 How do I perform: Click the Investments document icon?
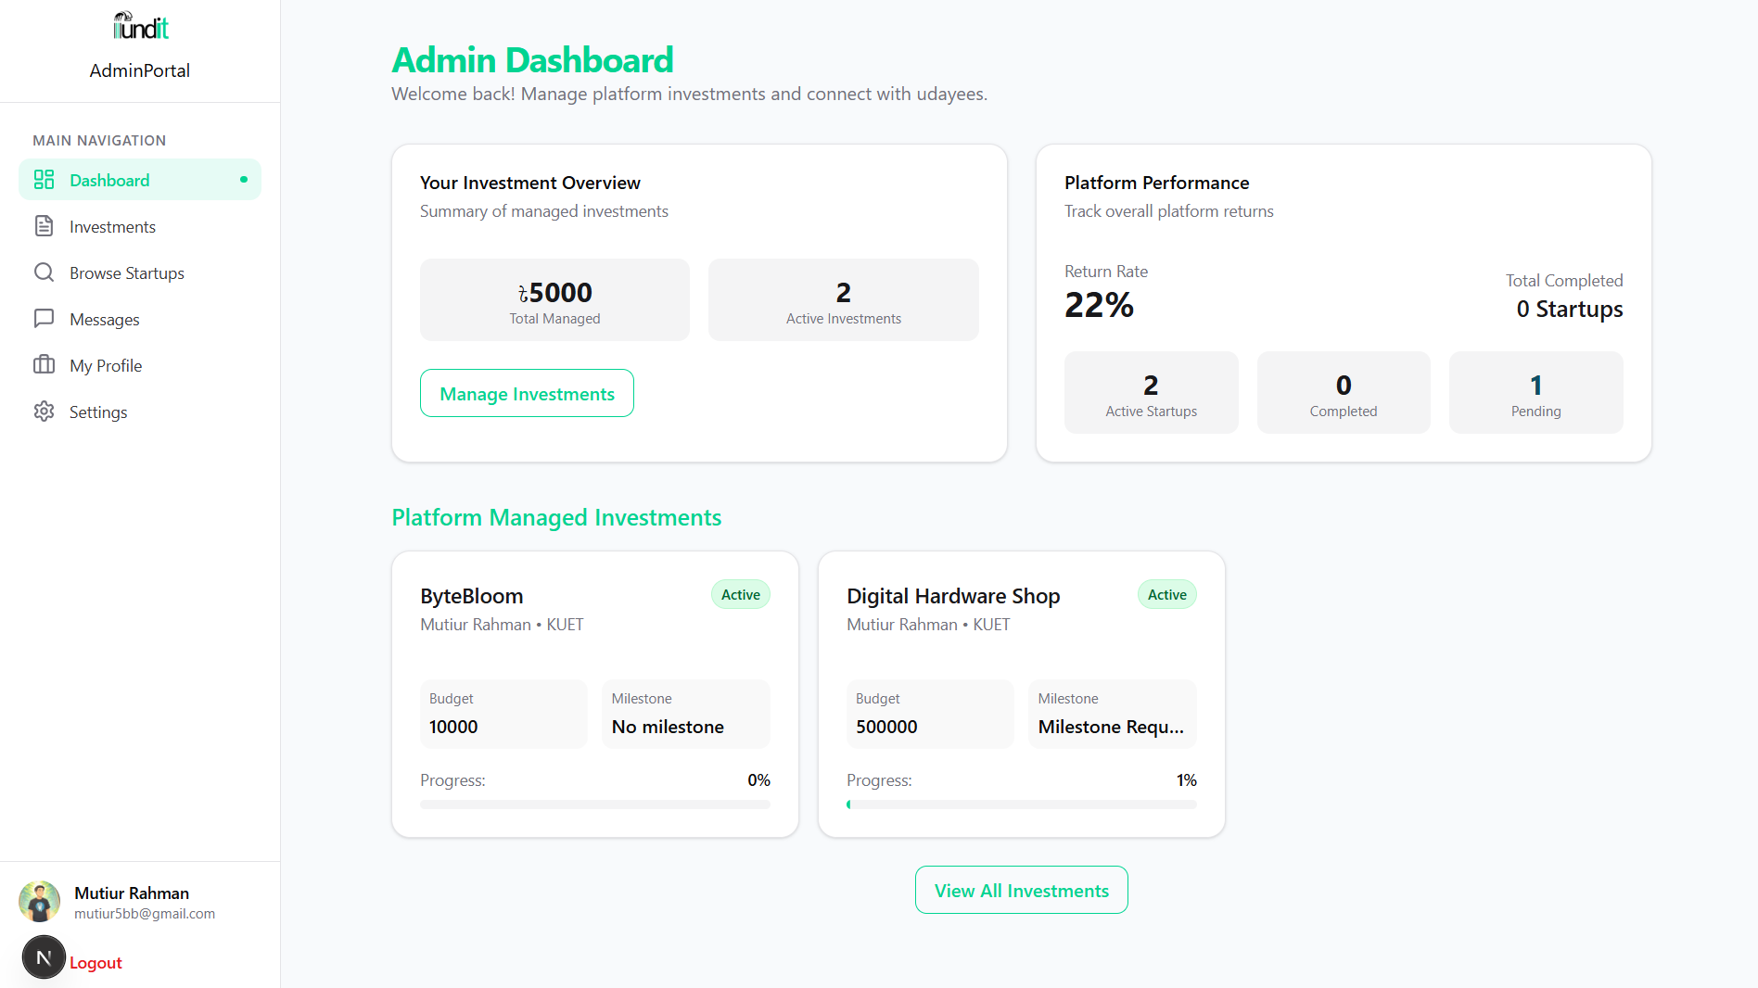click(44, 226)
